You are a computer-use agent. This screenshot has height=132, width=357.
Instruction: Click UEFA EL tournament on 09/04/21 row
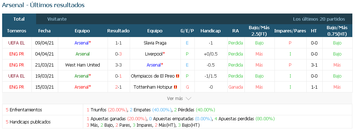point(17,43)
